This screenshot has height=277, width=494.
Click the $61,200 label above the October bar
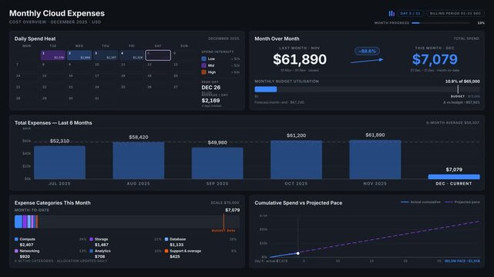point(296,135)
